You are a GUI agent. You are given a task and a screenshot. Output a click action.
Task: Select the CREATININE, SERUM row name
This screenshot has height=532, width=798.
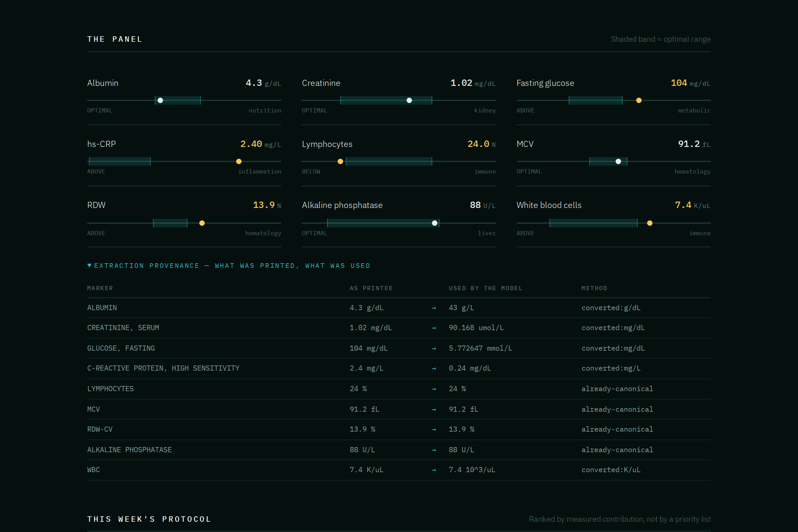[x=123, y=328]
